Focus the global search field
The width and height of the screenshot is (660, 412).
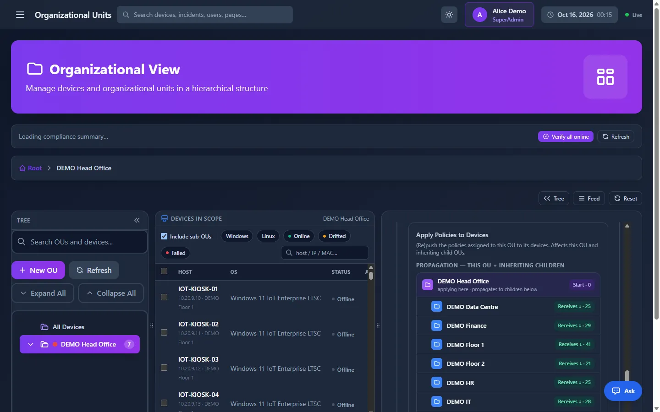pyautogui.click(x=205, y=15)
